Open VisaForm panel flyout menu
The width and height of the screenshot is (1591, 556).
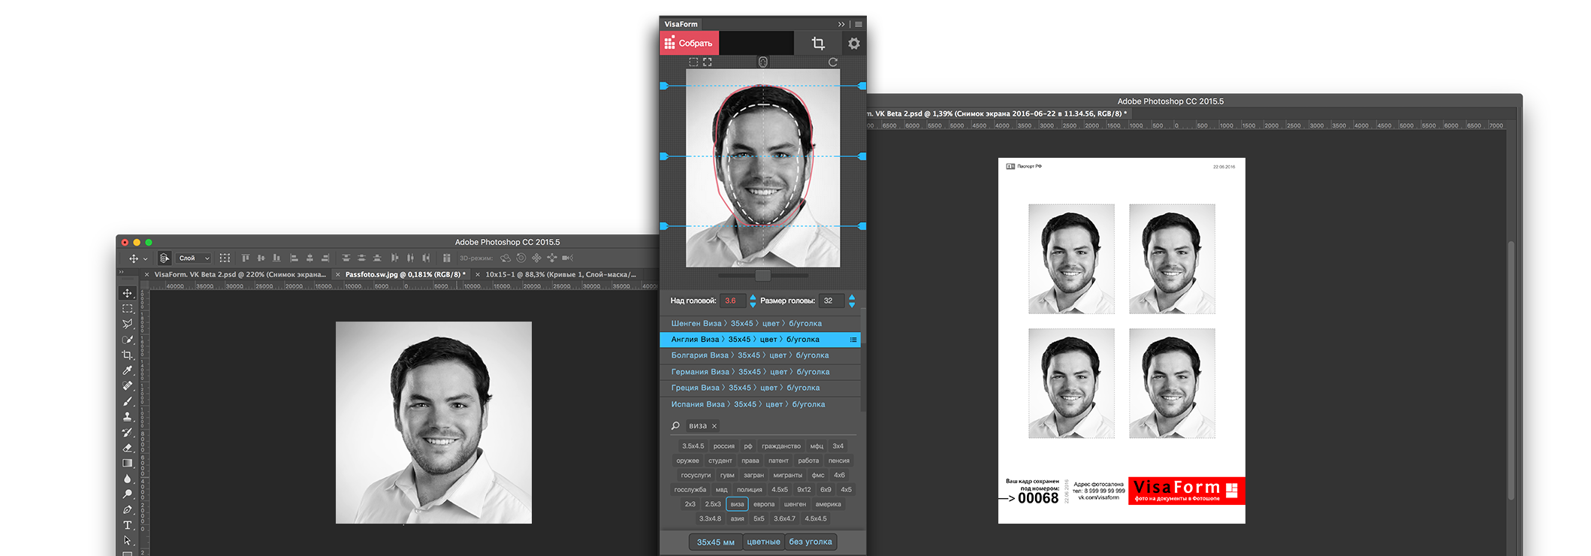pos(859,24)
